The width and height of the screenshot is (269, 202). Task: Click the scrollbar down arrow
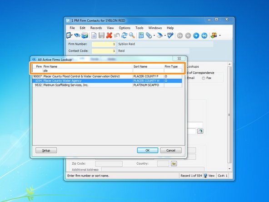point(229,169)
